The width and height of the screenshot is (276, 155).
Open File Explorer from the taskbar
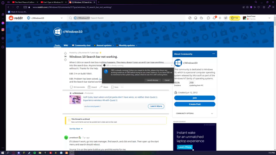[x=40, y=153]
